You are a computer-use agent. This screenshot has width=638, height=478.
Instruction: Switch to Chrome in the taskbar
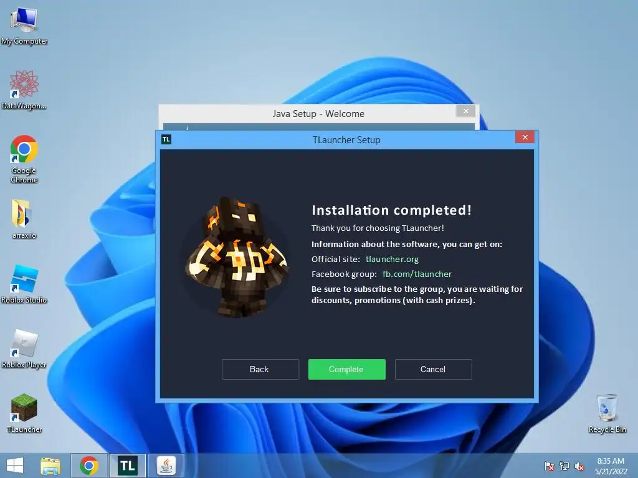(89, 466)
